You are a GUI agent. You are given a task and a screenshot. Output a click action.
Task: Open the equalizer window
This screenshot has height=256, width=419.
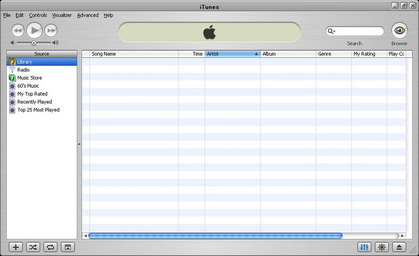tap(365, 247)
